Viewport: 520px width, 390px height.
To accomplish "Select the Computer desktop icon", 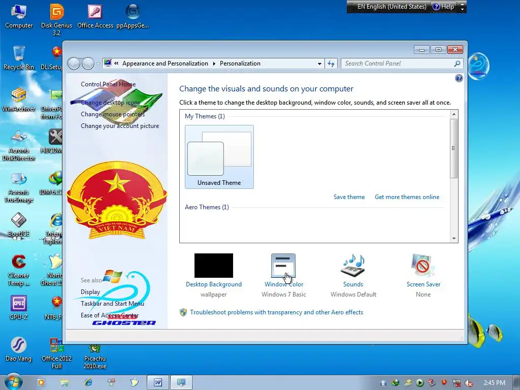I will [x=19, y=16].
